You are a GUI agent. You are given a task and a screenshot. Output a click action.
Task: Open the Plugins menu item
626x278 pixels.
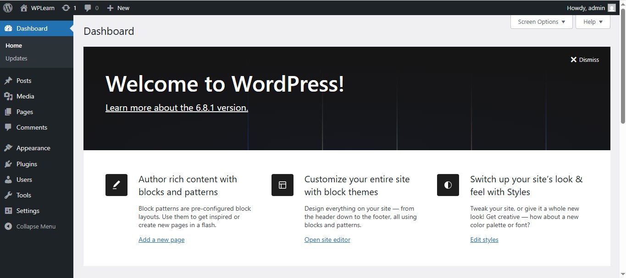[27, 164]
